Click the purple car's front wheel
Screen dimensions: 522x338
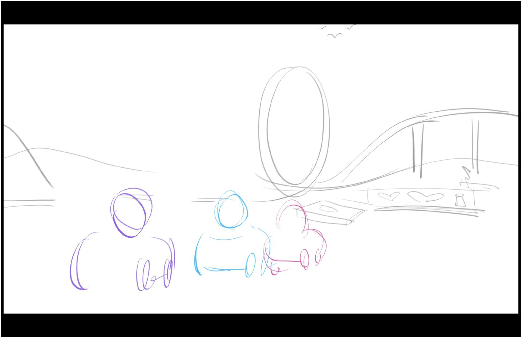click(x=168, y=273)
